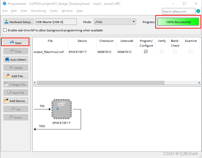Image resolution: width=202 pixels, height=158 pixels.
Task: Click the 100% Successful progress bar
Action: click(x=178, y=22)
